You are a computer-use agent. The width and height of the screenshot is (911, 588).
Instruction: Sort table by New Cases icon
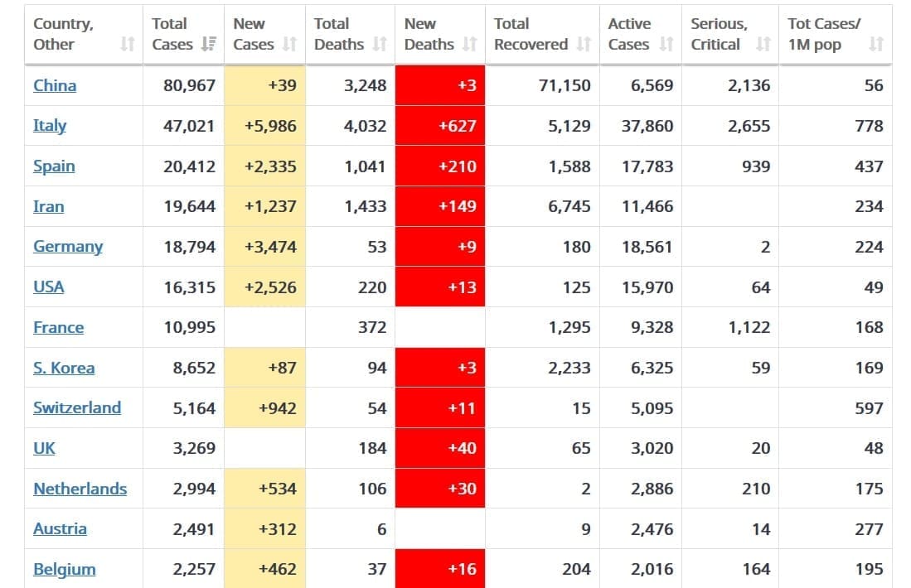289,45
